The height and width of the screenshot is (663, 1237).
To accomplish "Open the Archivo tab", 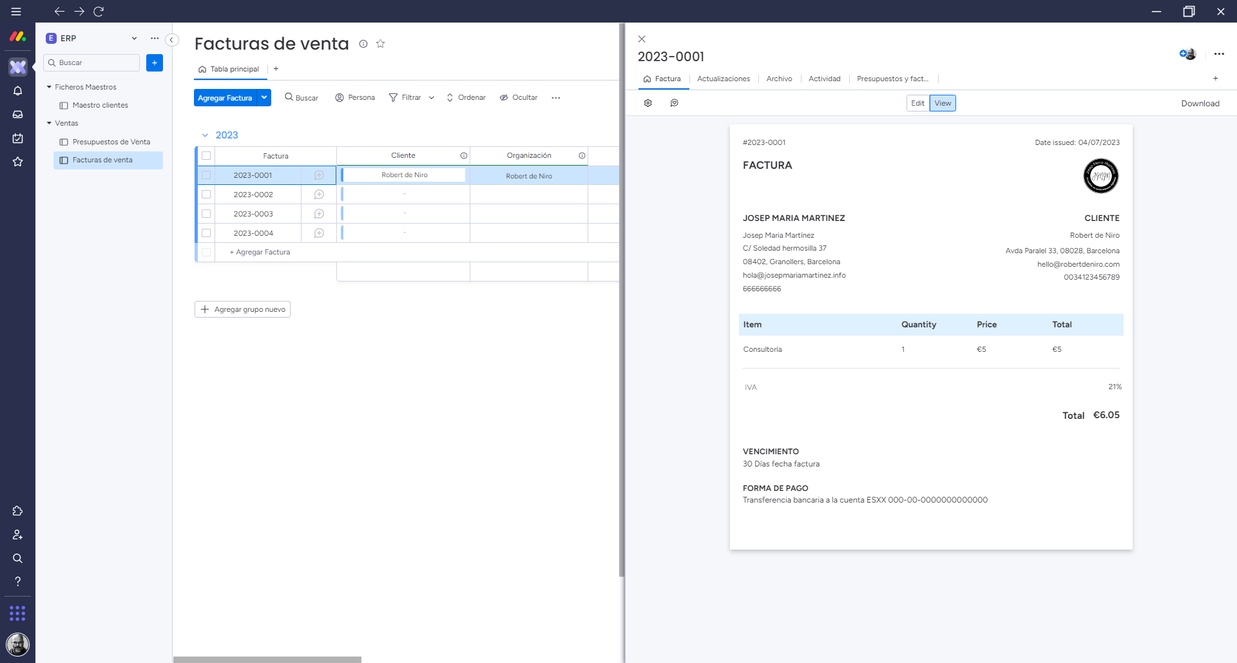I will (779, 79).
